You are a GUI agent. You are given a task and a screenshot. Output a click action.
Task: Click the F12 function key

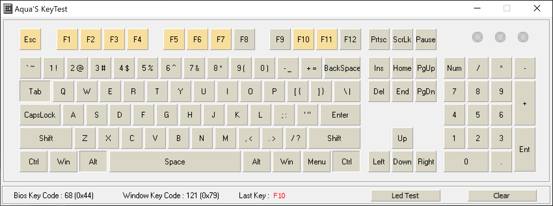(350, 39)
